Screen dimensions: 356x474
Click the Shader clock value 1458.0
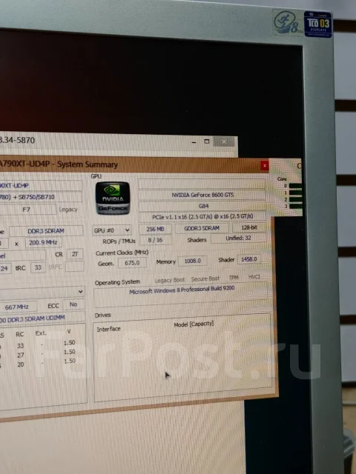pos(249,259)
